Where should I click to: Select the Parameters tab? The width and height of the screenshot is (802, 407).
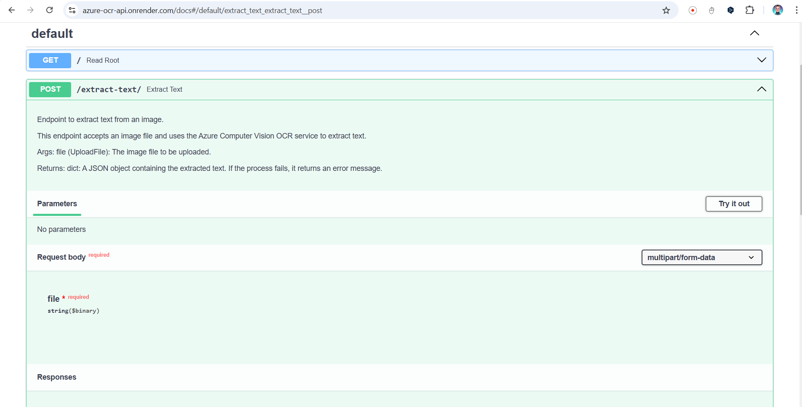click(x=57, y=204)
